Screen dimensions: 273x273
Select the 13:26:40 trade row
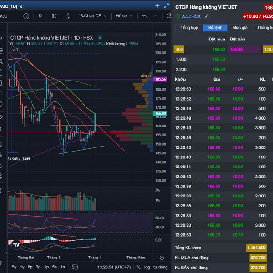tap(223, 177)
